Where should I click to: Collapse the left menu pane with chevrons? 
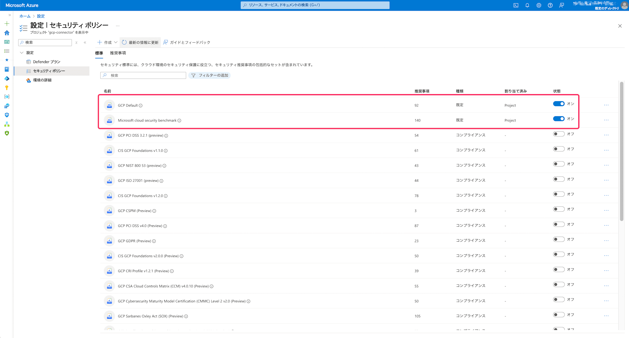[x=85, y=42]
